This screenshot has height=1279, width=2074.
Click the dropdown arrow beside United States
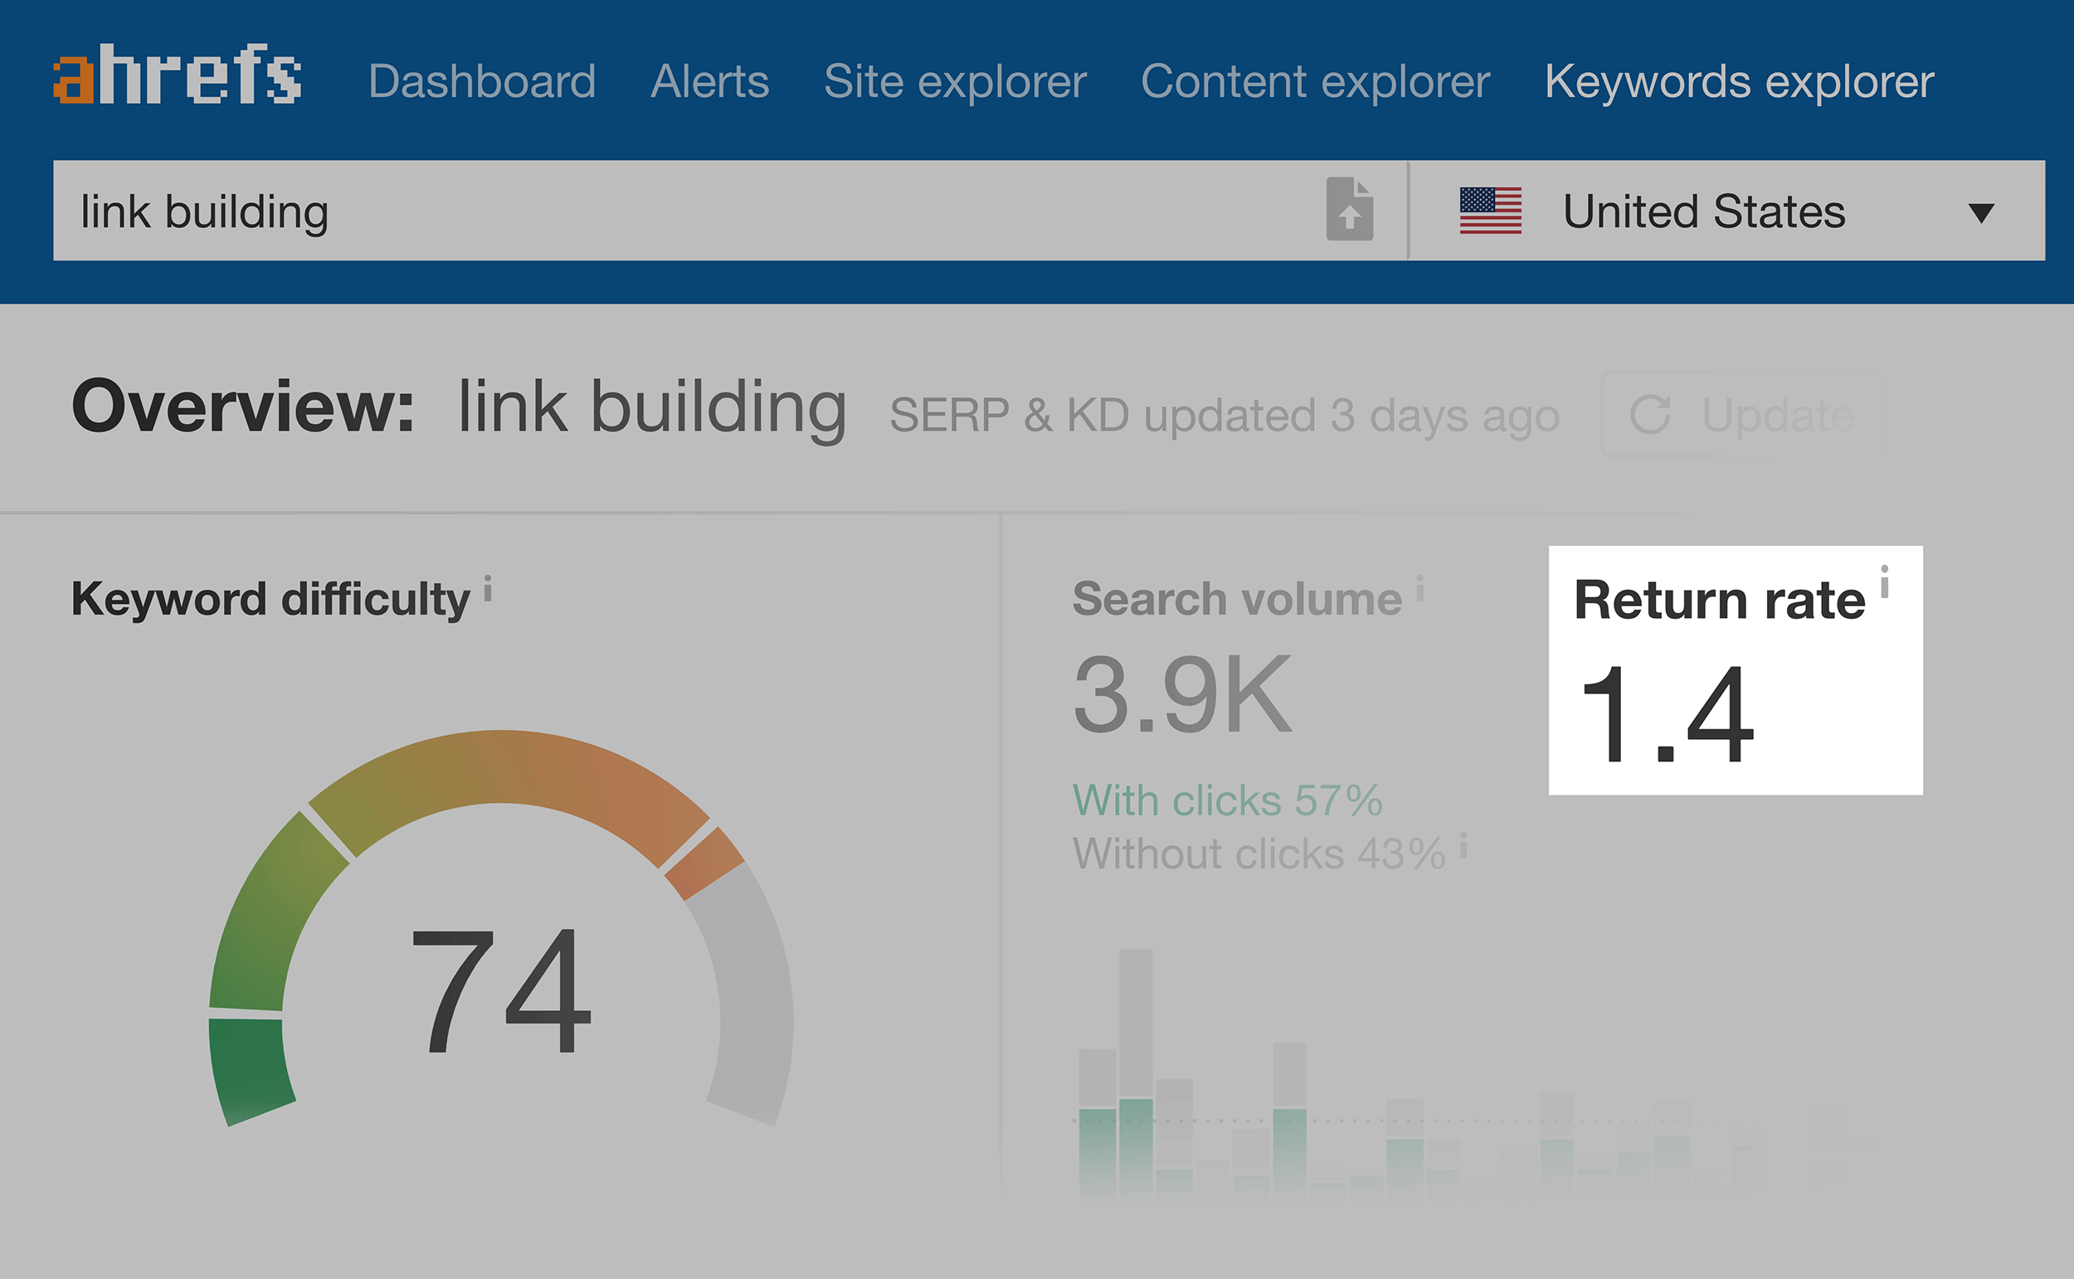tap(1981, 212)
